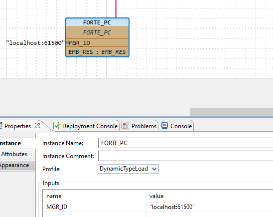Select the EMB_RES resource entry in device

(97, 52)
